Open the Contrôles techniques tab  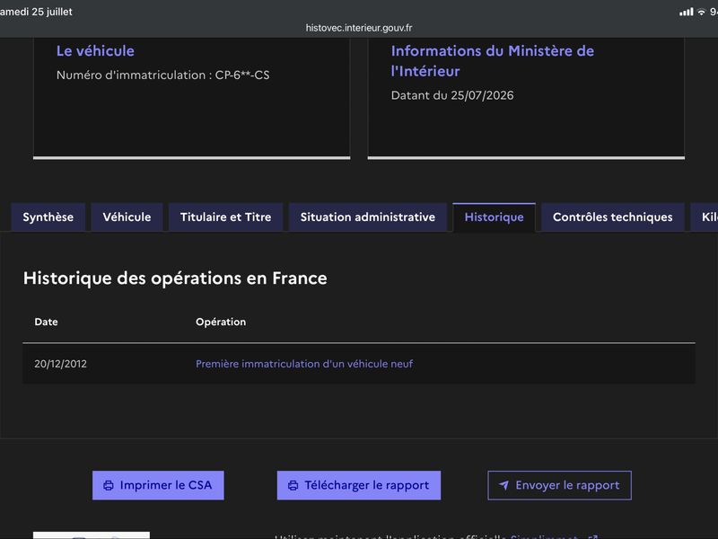pyautogui.click(x=613, y=216)
